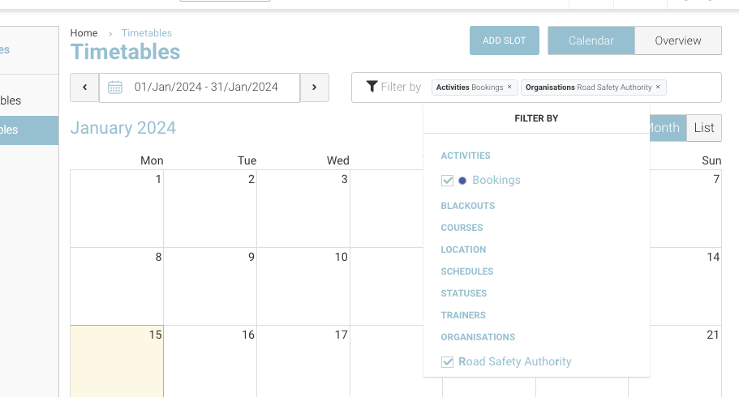This screenshot has height=397, width=739.
Task: Click the blue Bookings color dot
Action: [x=462, y=181]
